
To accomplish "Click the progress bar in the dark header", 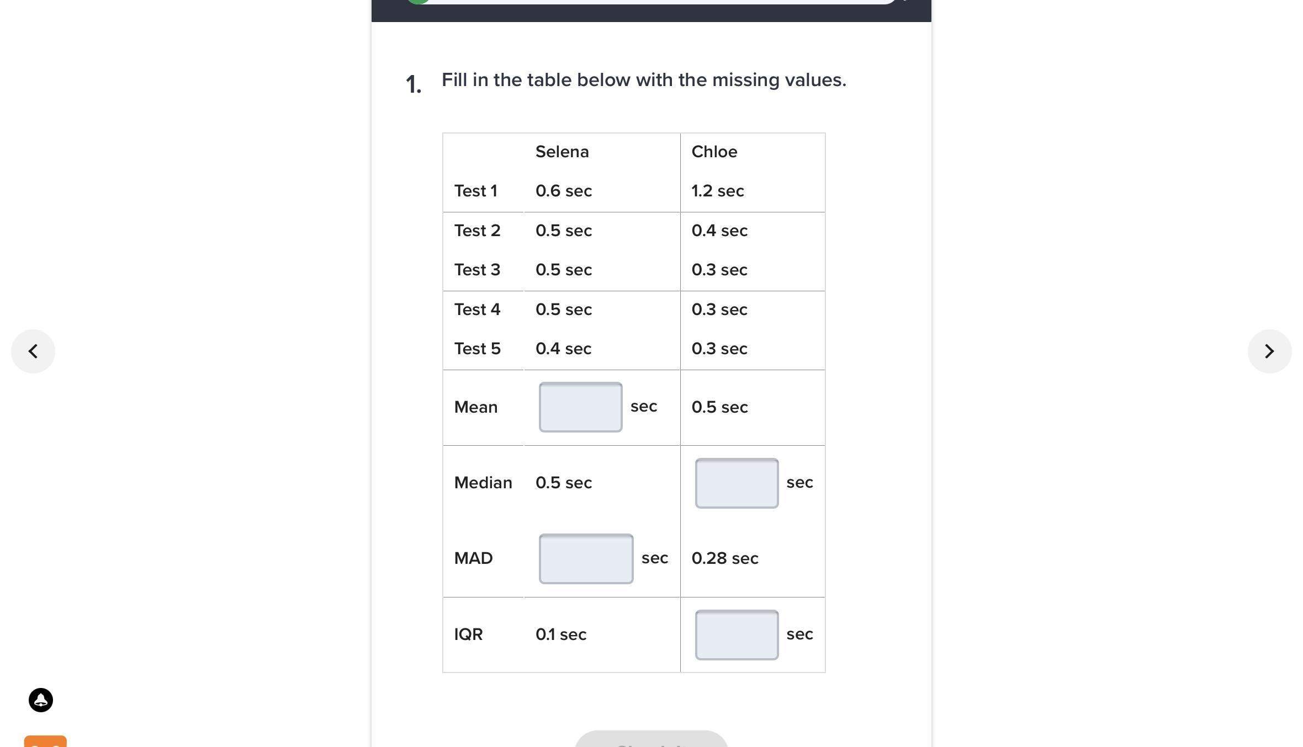I will click(x=657, y=2).
